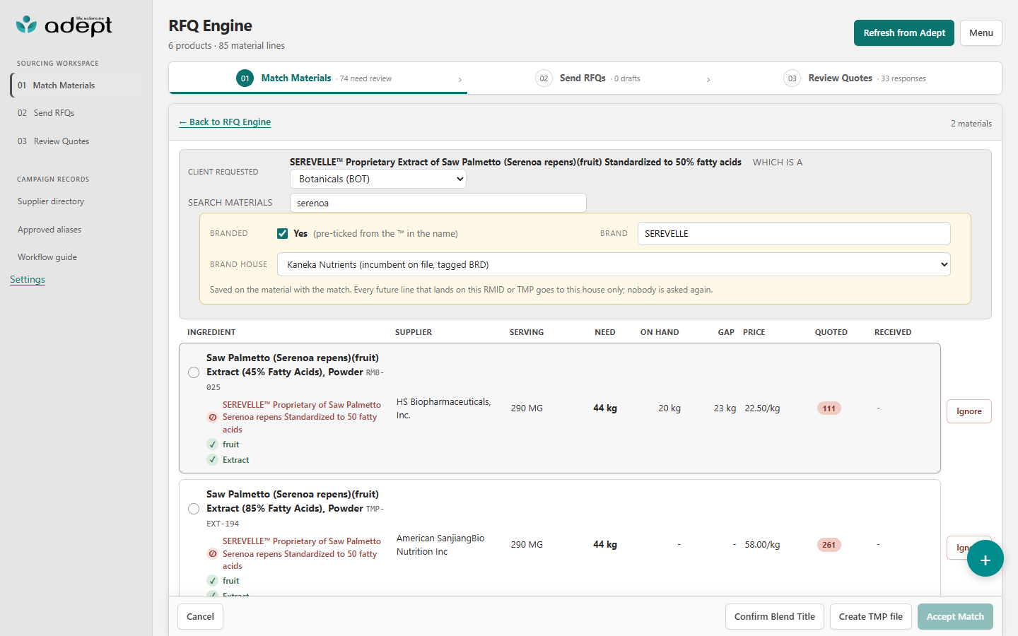The width and height of the screenshot is (1018, 636).
Task: Open the Botanicals (BOT) category dropdown
Action: 378,179
